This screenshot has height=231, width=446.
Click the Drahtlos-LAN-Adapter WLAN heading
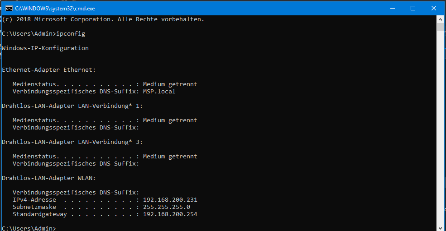pyautogui.click(x=48, y=178)
